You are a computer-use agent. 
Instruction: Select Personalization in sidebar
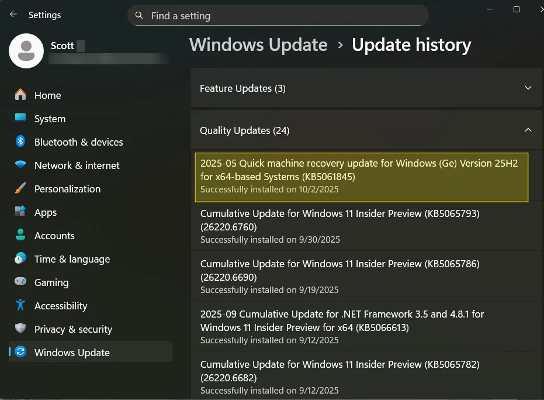pyautogui.click(x=90, y=189)
